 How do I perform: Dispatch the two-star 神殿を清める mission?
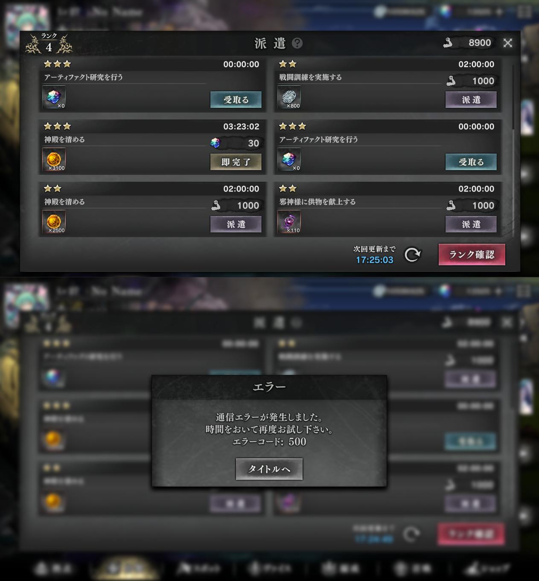[236, 224]
